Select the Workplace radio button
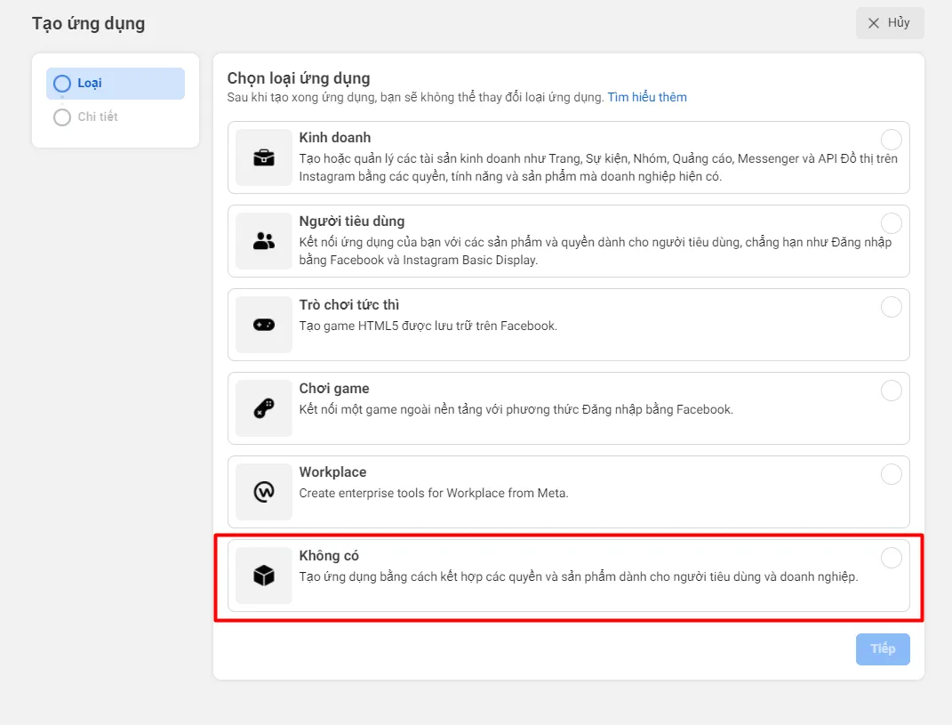 pos(891,474)
